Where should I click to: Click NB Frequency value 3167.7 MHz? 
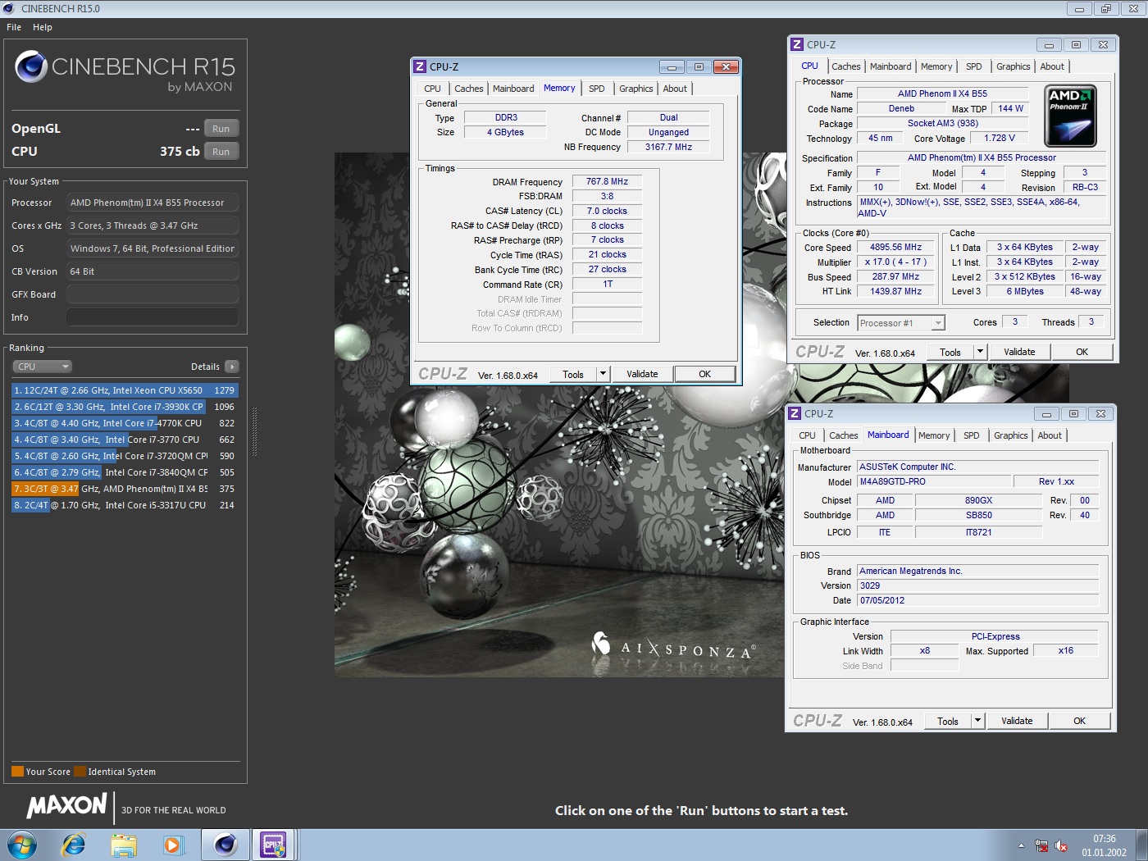pos(668,147)
